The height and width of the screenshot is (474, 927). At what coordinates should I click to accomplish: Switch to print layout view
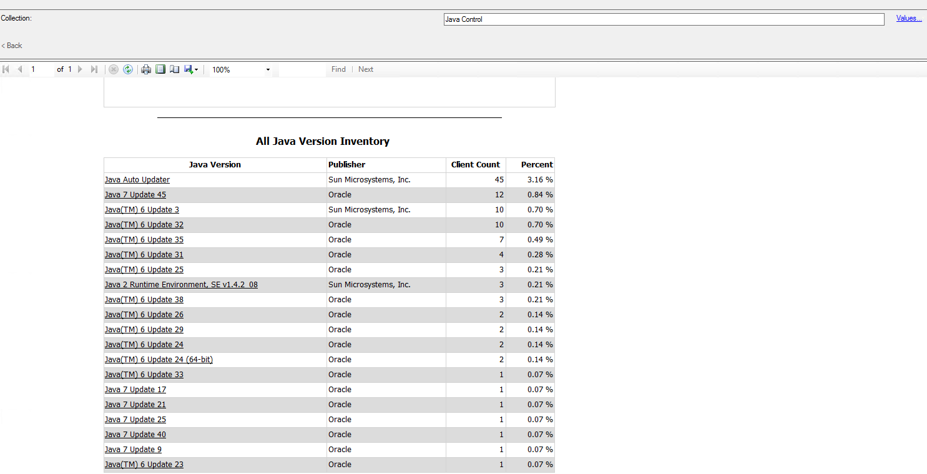[160, 69]
